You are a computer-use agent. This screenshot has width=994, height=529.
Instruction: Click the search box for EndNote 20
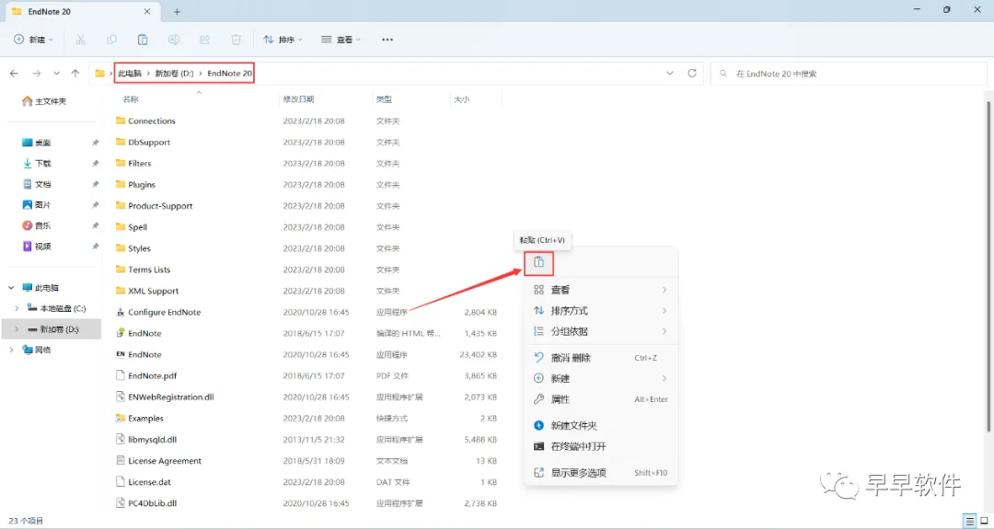coord(849,74)
